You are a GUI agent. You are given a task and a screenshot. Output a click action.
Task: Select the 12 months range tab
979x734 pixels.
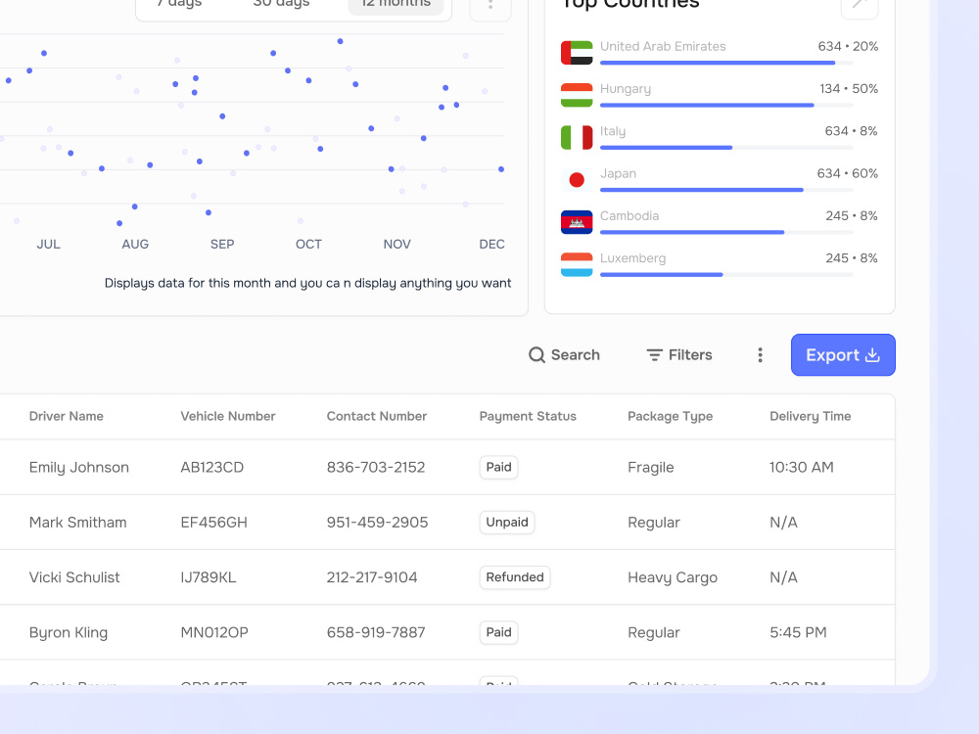396,3
